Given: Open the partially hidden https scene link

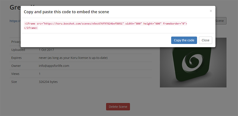Looking at the screenshot, I should coord(15,21).
